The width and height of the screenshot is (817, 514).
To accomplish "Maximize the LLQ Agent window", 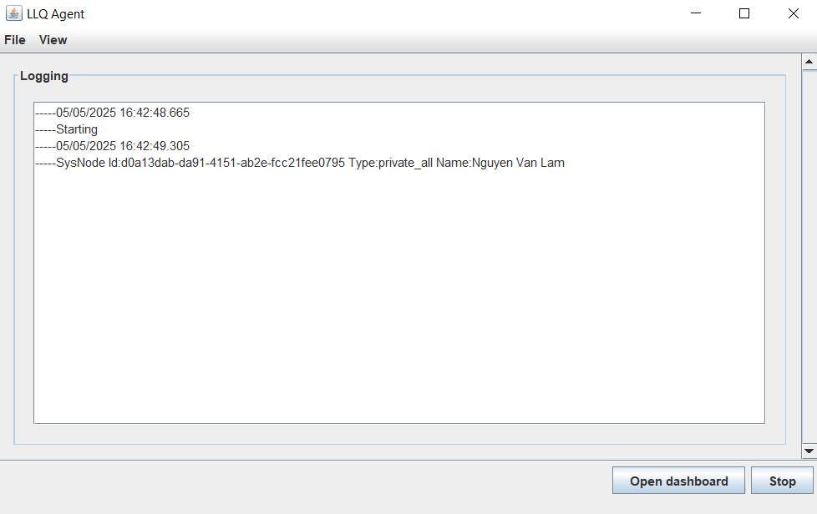I will [744, 13].
